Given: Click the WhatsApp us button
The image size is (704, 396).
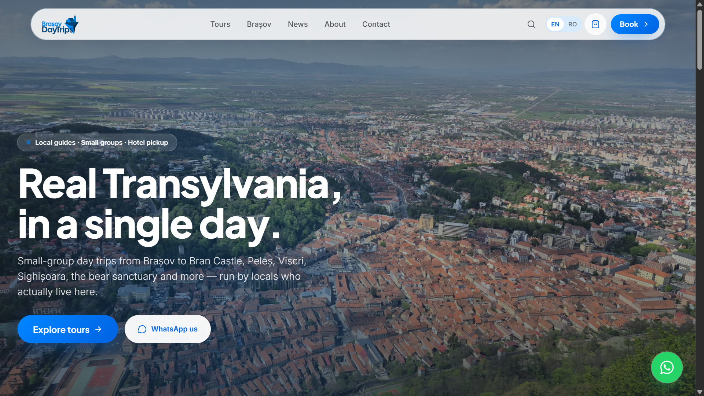Looking at the screenshot, I should pyautogui.click(x=168, y=329).
